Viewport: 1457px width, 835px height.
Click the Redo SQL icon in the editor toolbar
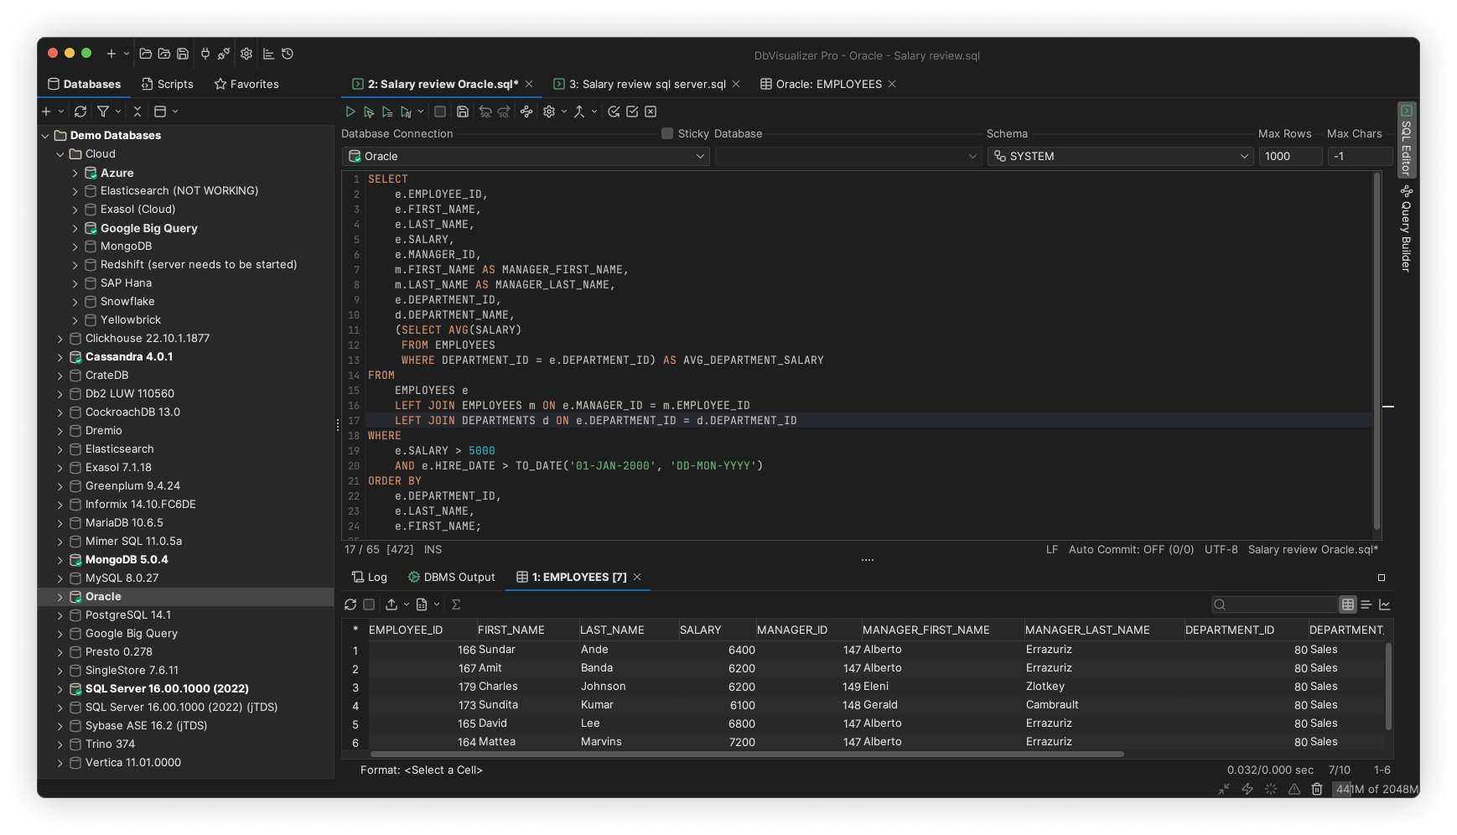pyautogui.click(x=504, y=112)
